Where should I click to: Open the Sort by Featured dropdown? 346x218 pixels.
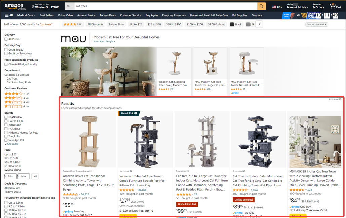(317, 24)
